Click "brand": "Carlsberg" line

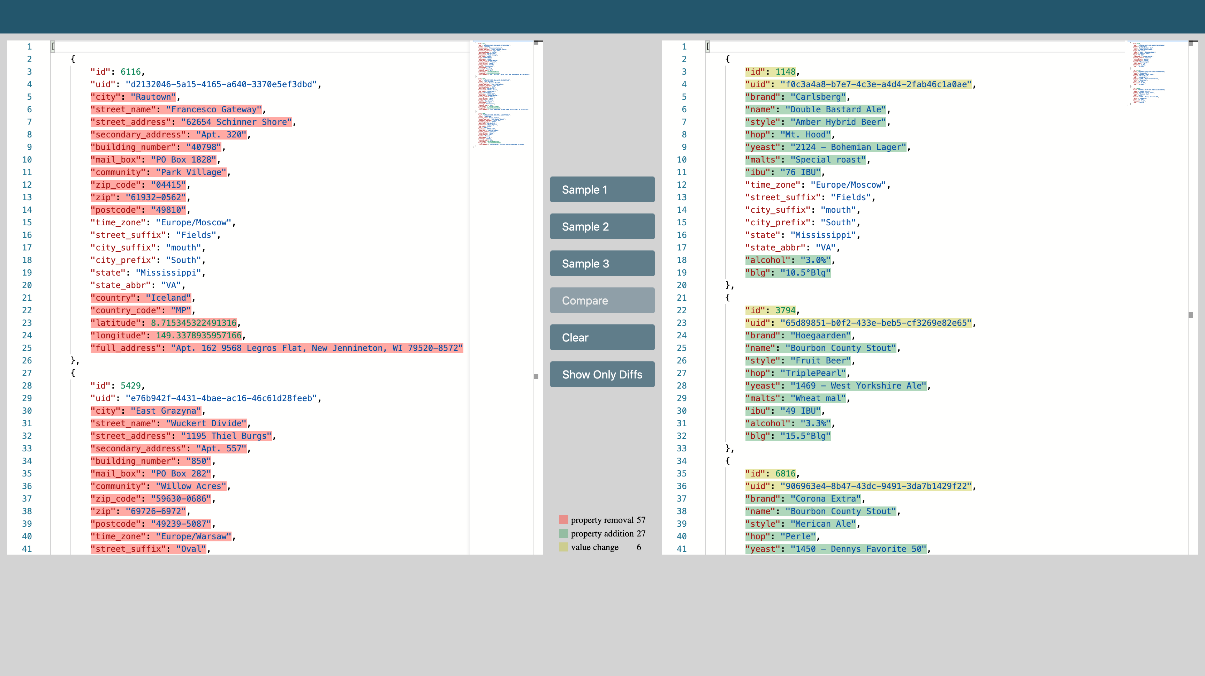796,97
